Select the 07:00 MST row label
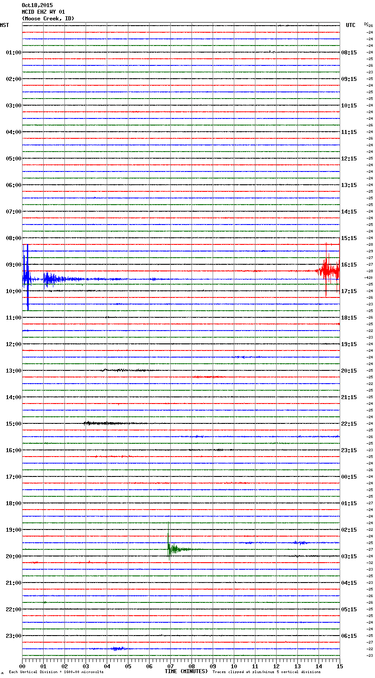Screen dimensions: 375x678 click(x=13, y=211)
